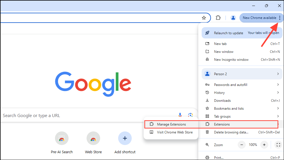Screen dimensions: 284x160
Task: Click the Ctrl+J shortcut text
Action: pyautogui.click(x=275, y=100)
